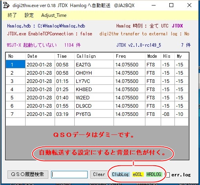Screen dimensions: 200x185
Task: Click the Clear button
Action: (x=99, y=174)
